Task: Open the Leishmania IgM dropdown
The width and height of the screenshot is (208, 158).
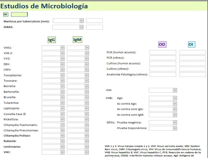Action: [87, 147]
